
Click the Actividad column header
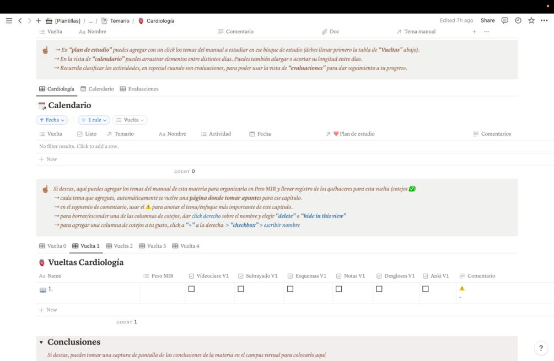[x=216, y=134]
